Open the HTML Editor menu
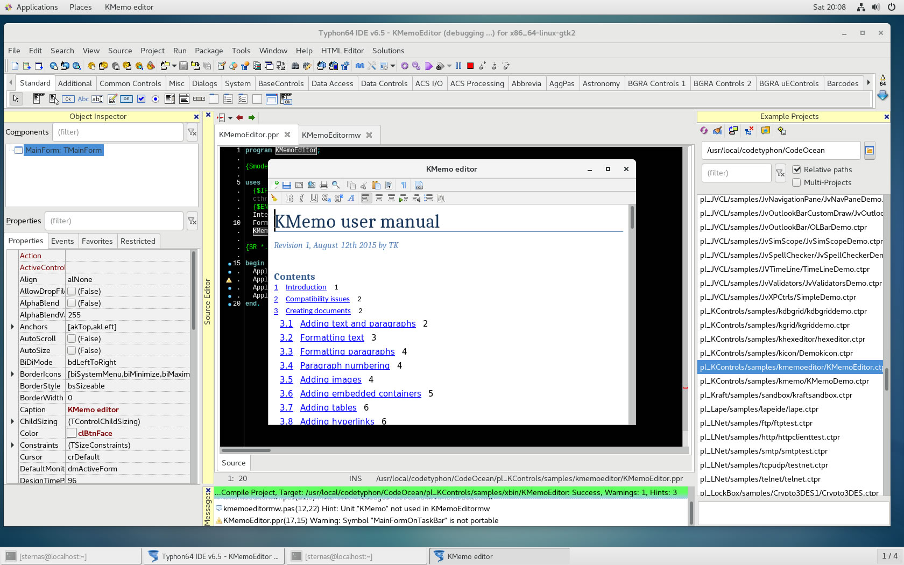The height and width of the screenshot is (565, 904). point(342,51)
